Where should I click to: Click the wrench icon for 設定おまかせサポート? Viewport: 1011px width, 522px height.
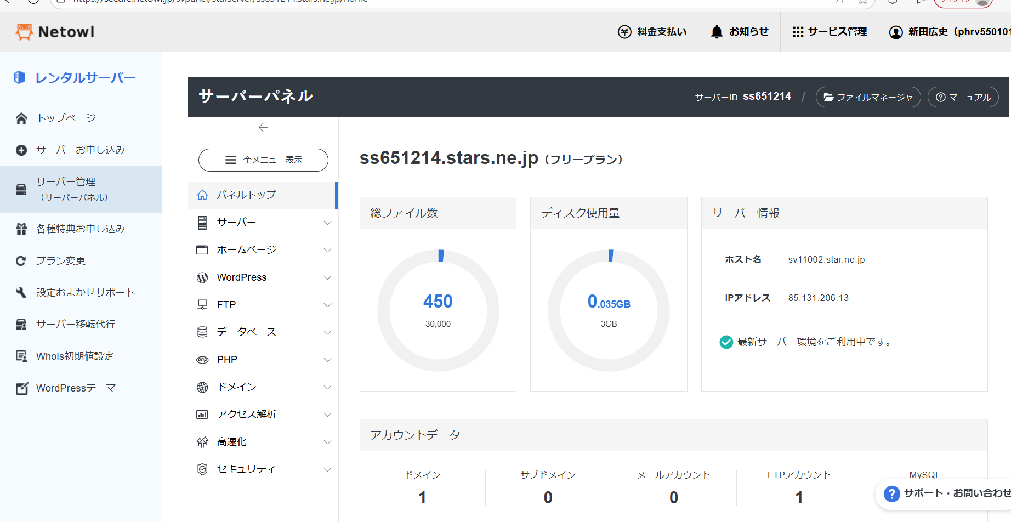pyautogui.click(x=21, y=293)
